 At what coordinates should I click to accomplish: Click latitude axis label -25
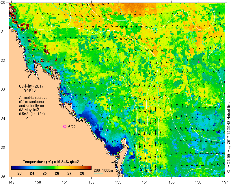[3, 148]
